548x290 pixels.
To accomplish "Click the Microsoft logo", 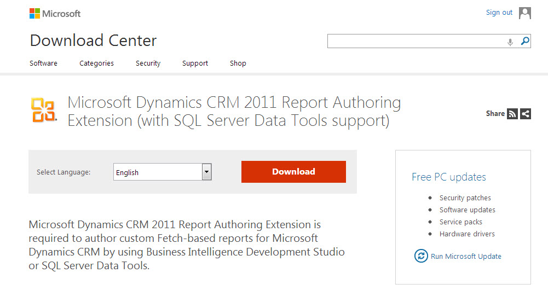I will click(x=55, y=13).
